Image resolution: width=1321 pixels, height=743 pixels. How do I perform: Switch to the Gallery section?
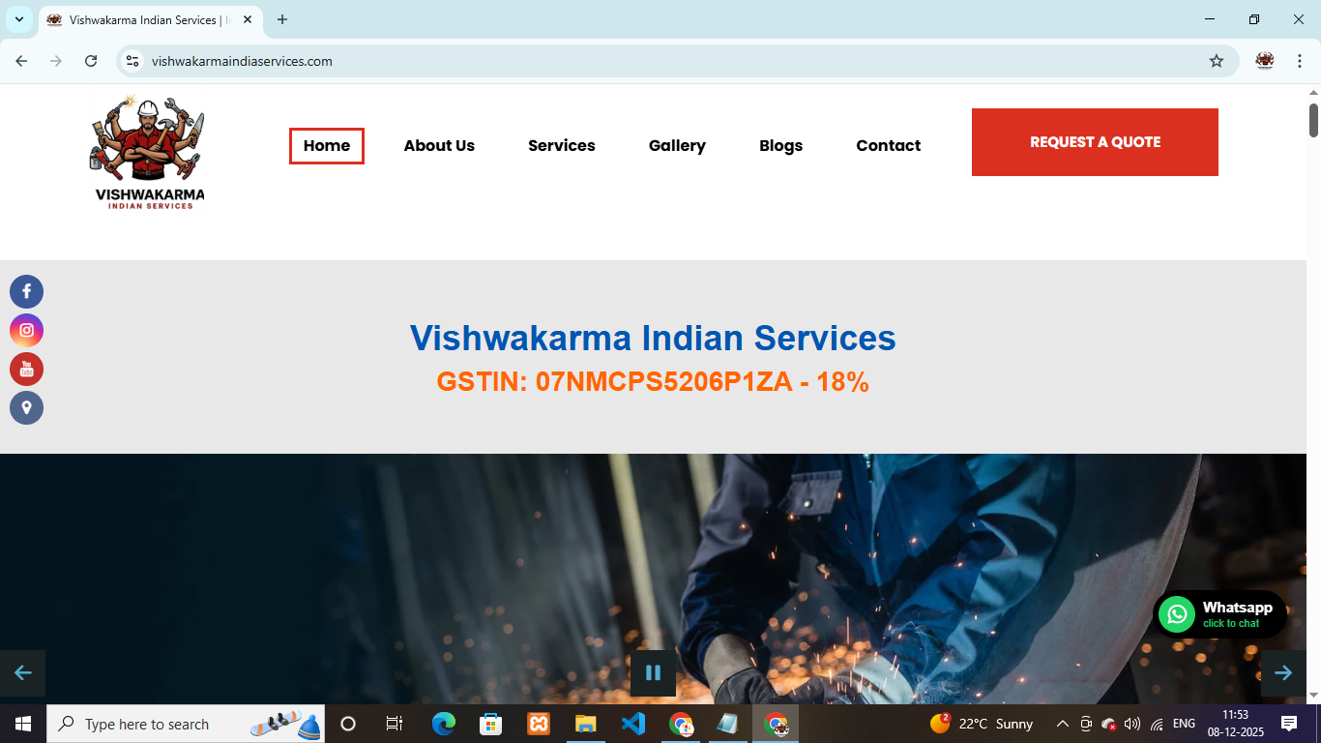677,145
